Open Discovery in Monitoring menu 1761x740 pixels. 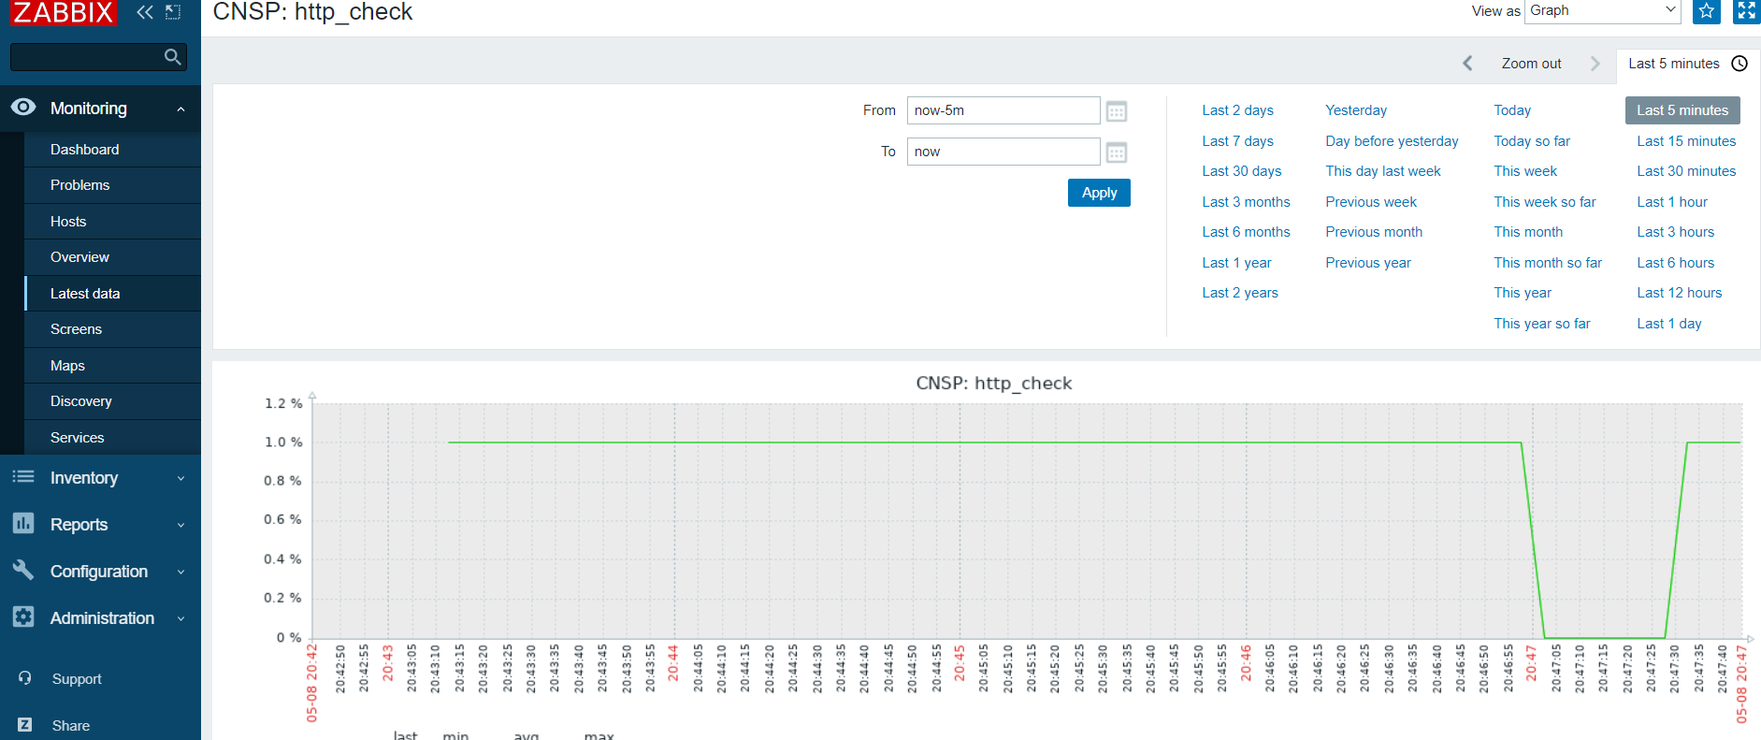pos(112,401)
